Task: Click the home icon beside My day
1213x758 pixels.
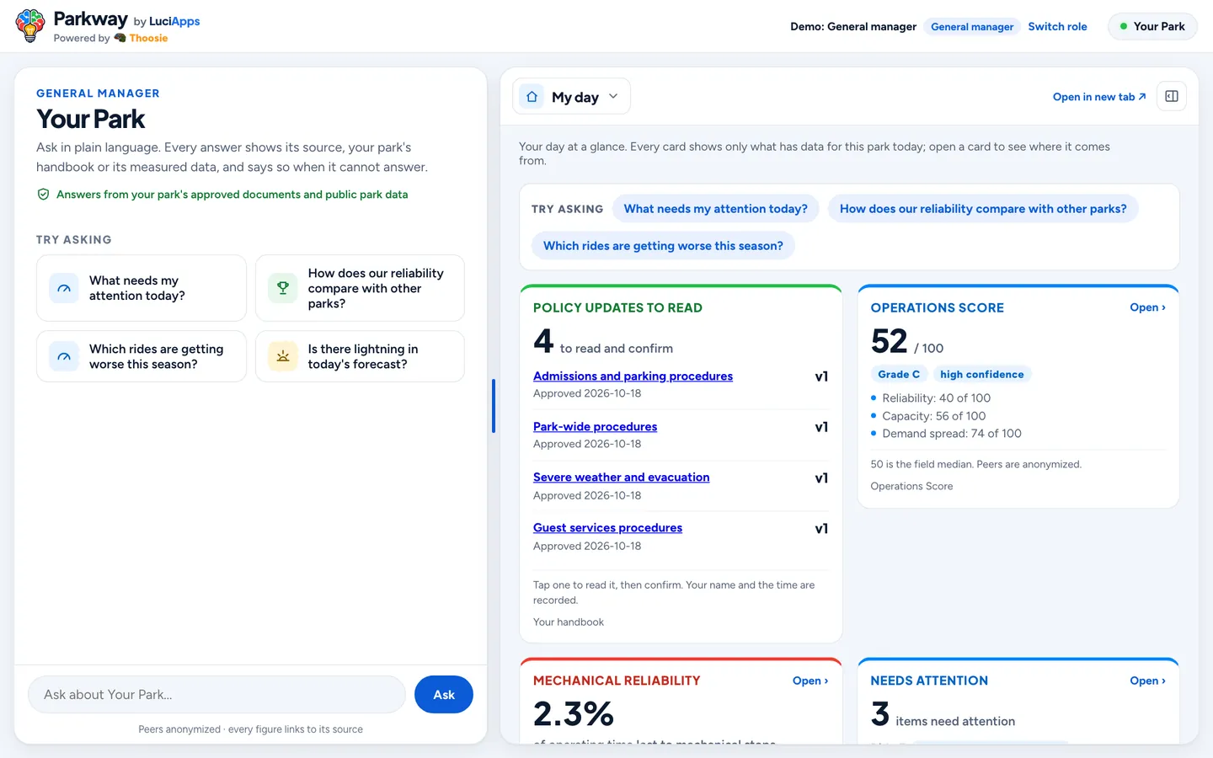Action: click(x=532, y=97)
